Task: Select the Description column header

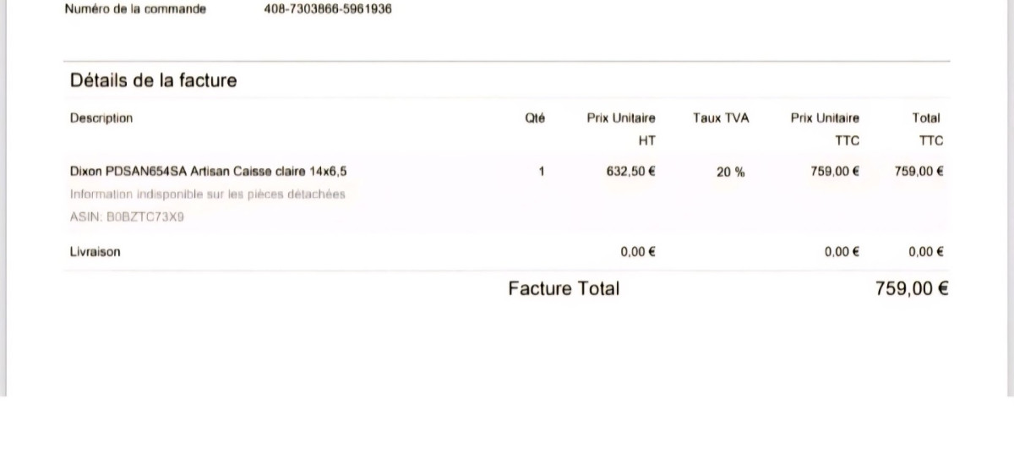Action: coord(101,118)
